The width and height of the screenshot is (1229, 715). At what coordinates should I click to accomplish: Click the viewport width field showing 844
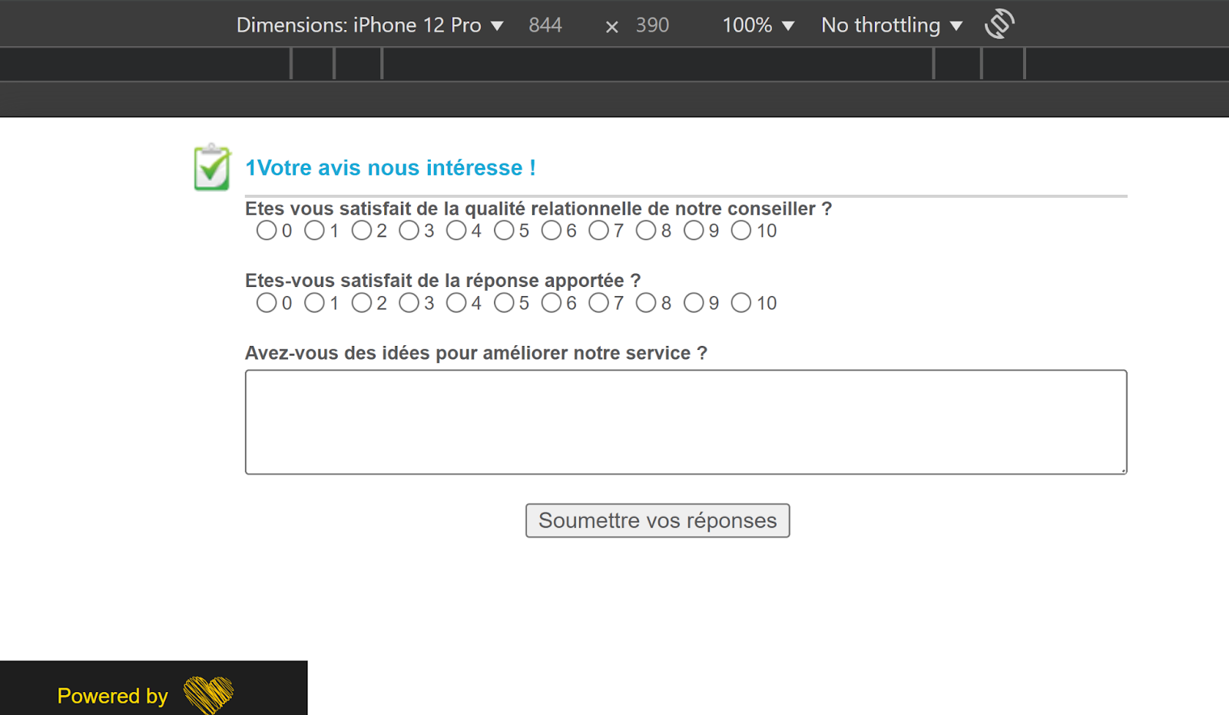545,25
